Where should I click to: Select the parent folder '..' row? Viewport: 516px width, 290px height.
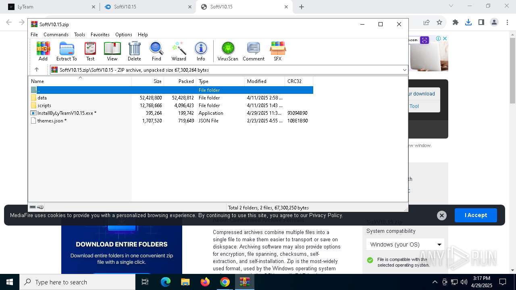(x=171, y=90)
